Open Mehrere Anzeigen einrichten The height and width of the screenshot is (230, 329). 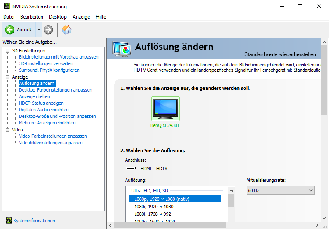(47, 123)
